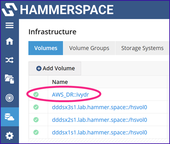Switch to the Volumes tab
The width and height of the screenshot is (170, 144).
point(46,48)
